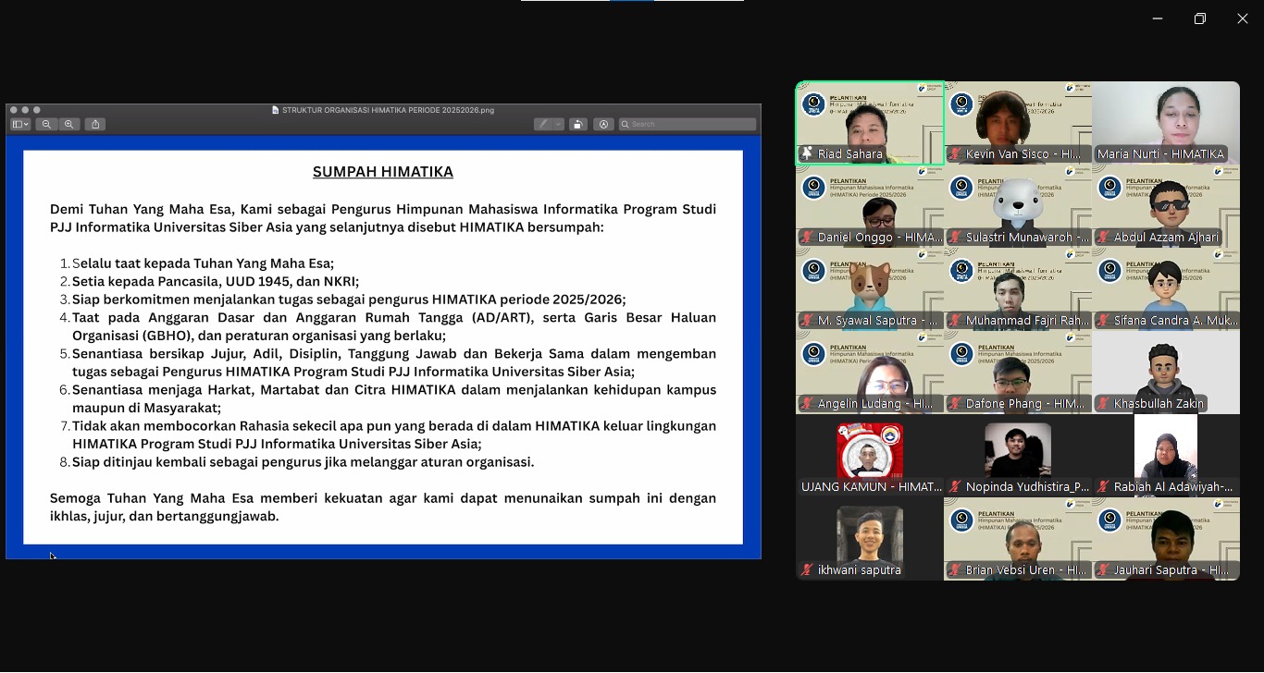Click UJANG KAMUN's profile picture

[870, 451]
